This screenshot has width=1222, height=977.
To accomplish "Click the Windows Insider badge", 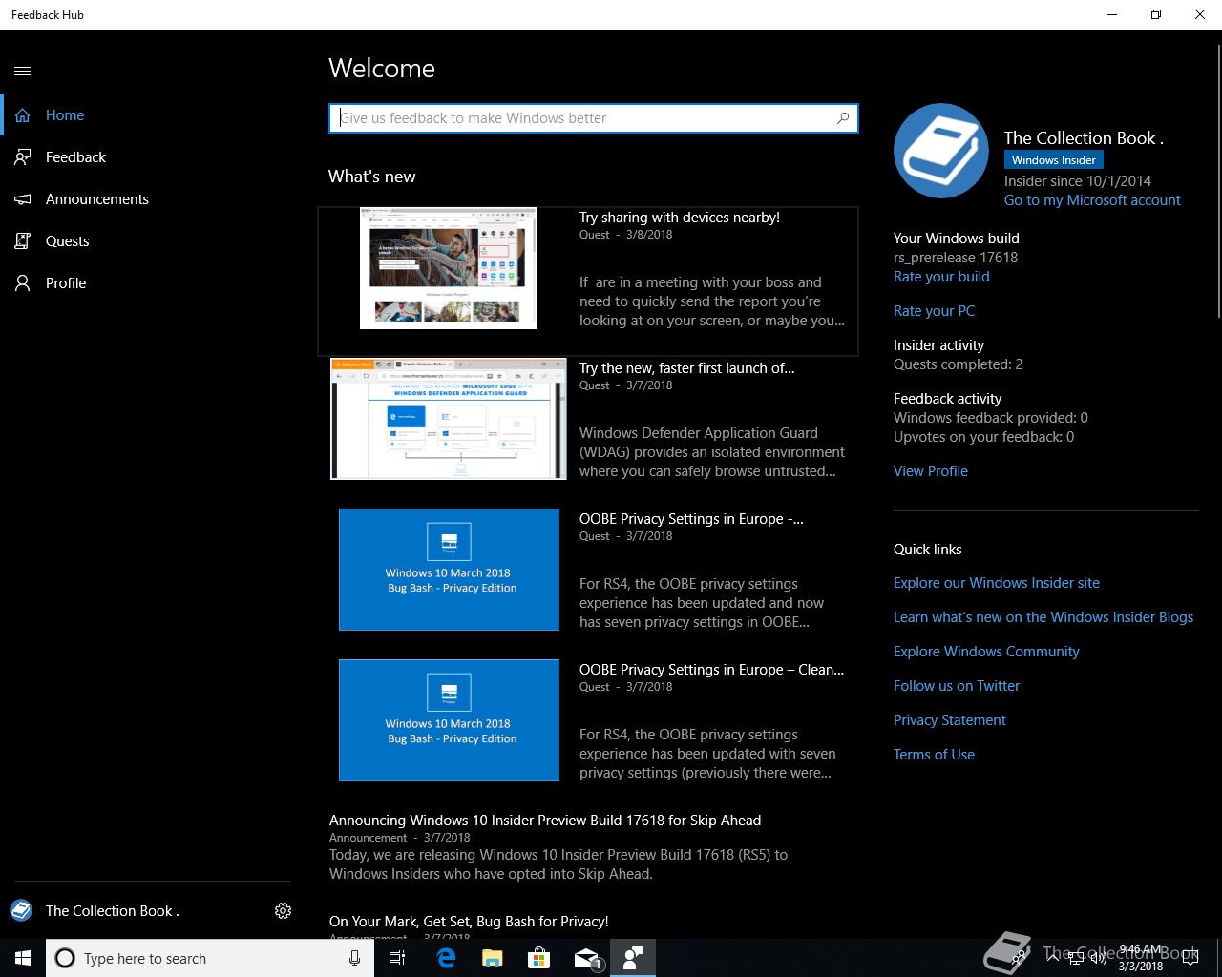I will 1054,160.
